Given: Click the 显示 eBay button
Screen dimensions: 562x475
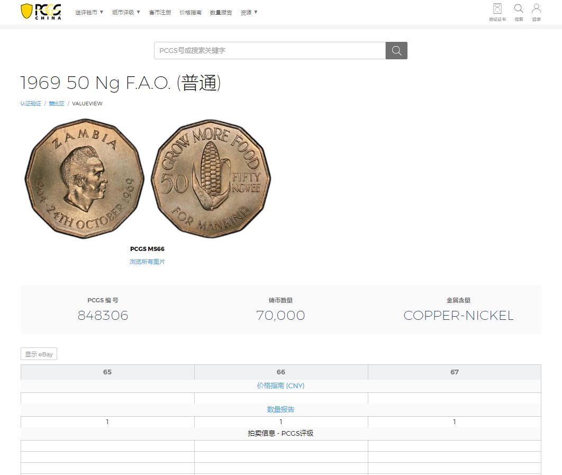Looking at the screenshot, I should click(39, 354).
